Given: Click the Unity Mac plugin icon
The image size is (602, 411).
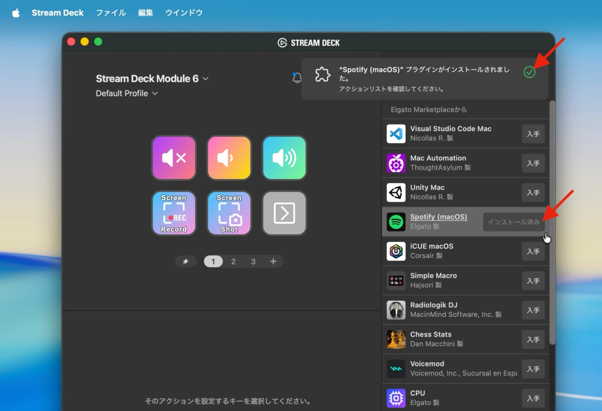Looking at the screenshot, I should 396,192.
